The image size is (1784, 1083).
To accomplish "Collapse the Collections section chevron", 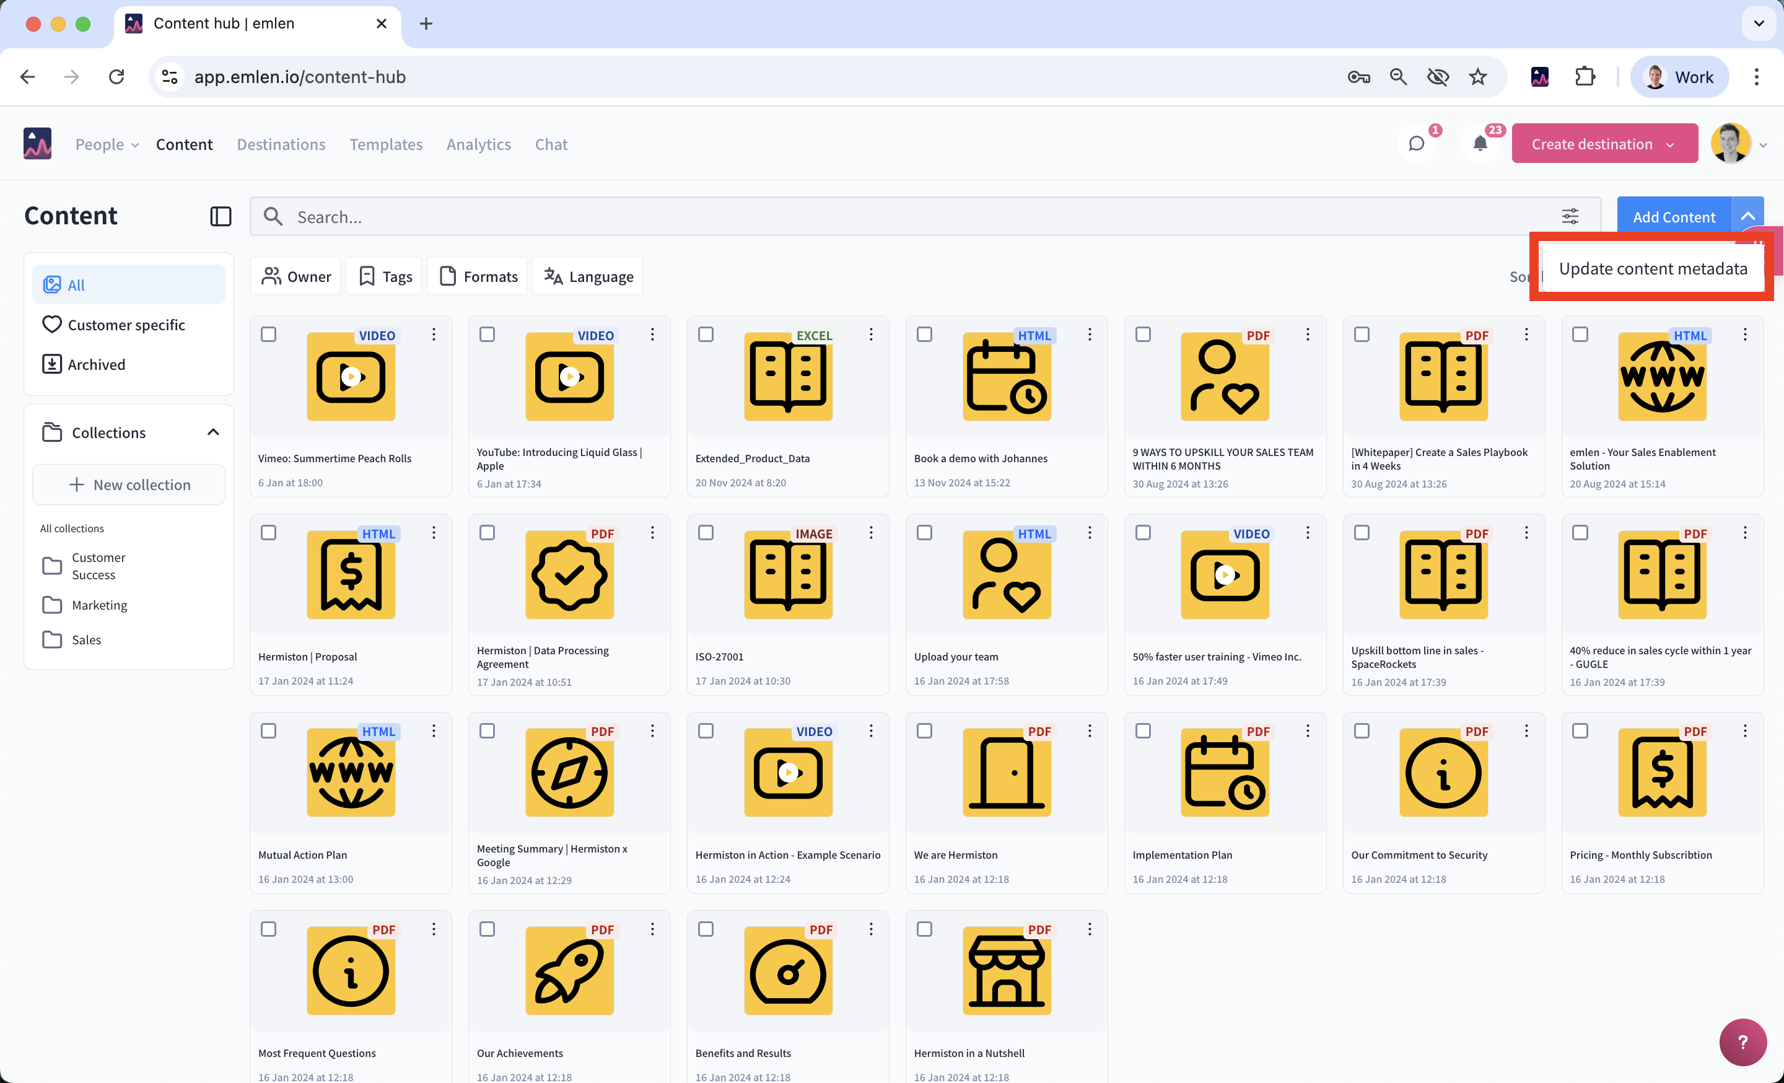I will [213, 432].
